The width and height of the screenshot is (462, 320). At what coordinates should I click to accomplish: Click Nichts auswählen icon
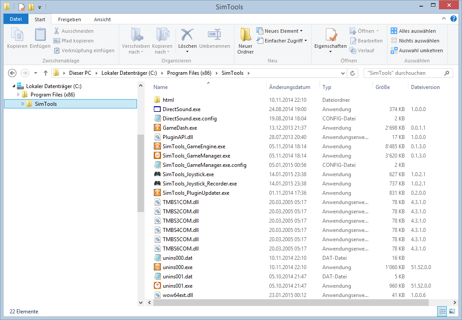(394, 41)
